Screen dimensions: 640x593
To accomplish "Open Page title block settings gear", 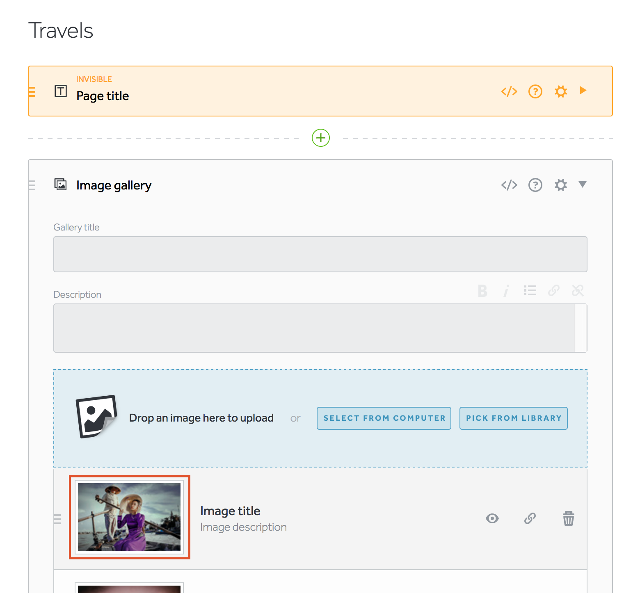I will coord(560,91).
